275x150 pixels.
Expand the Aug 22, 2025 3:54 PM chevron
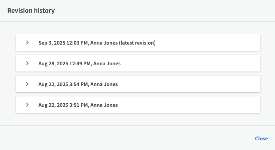click(27, 84)
